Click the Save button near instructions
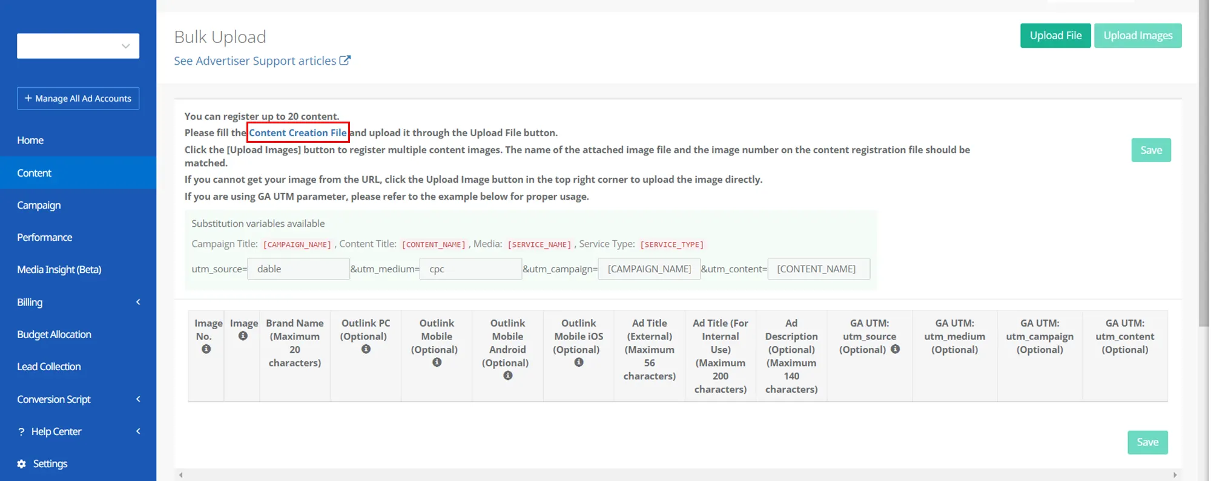Image resolution: width=1211 pixels, height=481 pixels. click(1151, 150)
